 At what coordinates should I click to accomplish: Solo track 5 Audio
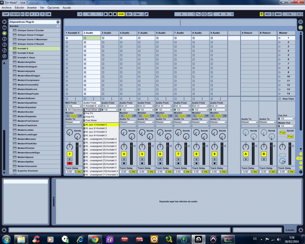coord(142,159)
